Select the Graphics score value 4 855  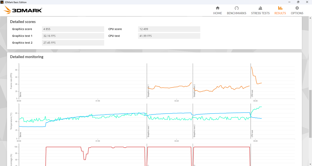point(73,29)
